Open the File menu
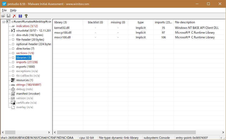226x140 pixels. point(4,10)
